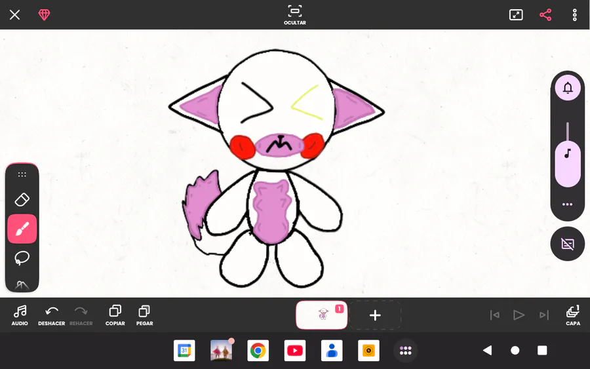The width and height of the screenshot is (590, 369).
Task: Jump to last frame
Action: pos(543,315)
